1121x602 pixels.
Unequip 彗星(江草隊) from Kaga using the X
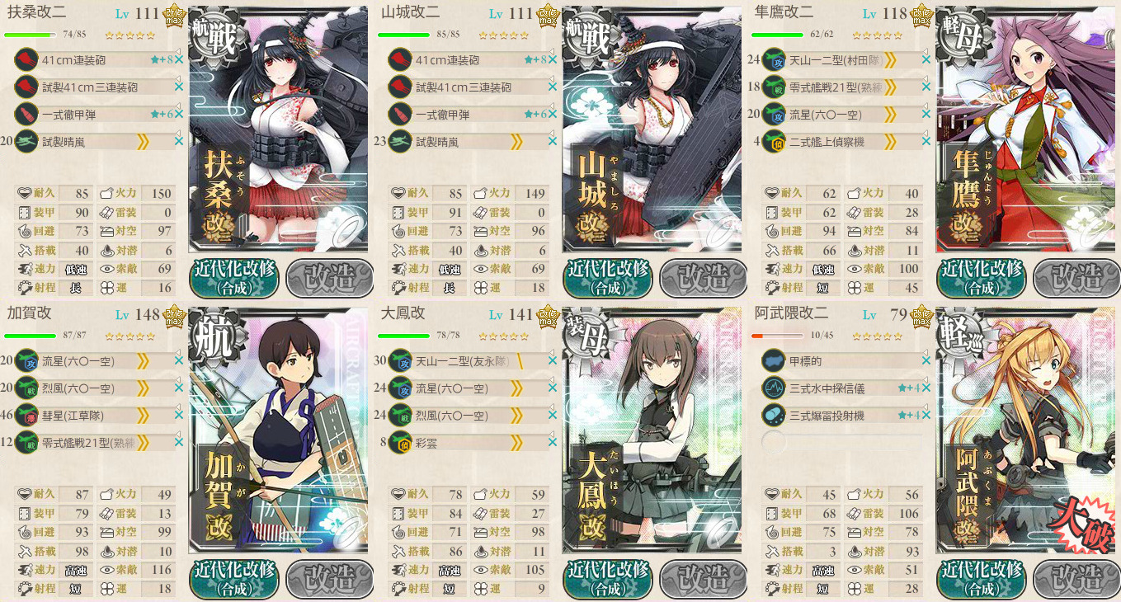pos(179,415)
